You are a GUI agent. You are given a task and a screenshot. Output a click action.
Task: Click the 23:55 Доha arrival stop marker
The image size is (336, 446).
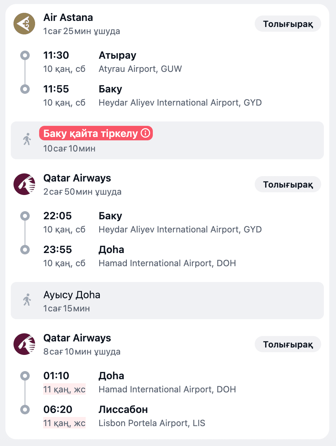pos(25,250)
